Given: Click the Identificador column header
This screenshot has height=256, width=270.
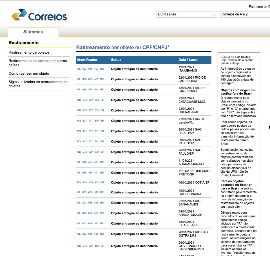Looking at the screenshot, I should pyautogui.click(x=87, y=60).
